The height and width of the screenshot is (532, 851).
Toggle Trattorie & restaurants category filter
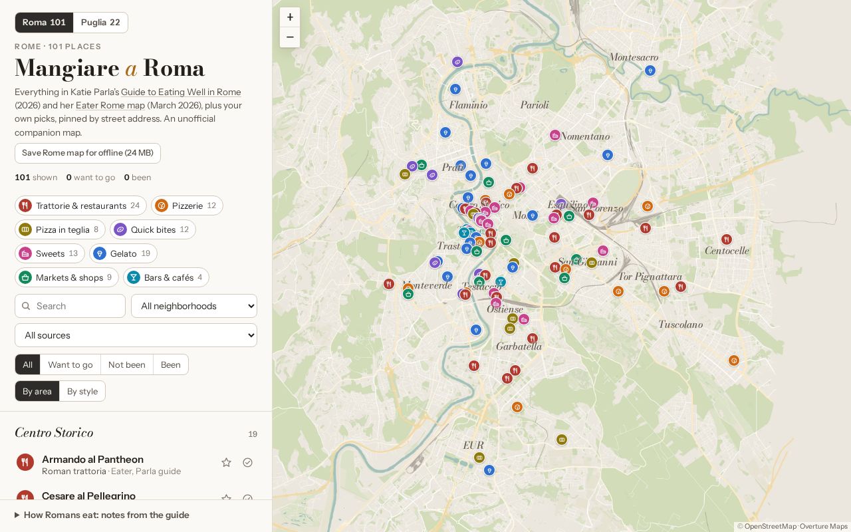click(80, 205)
